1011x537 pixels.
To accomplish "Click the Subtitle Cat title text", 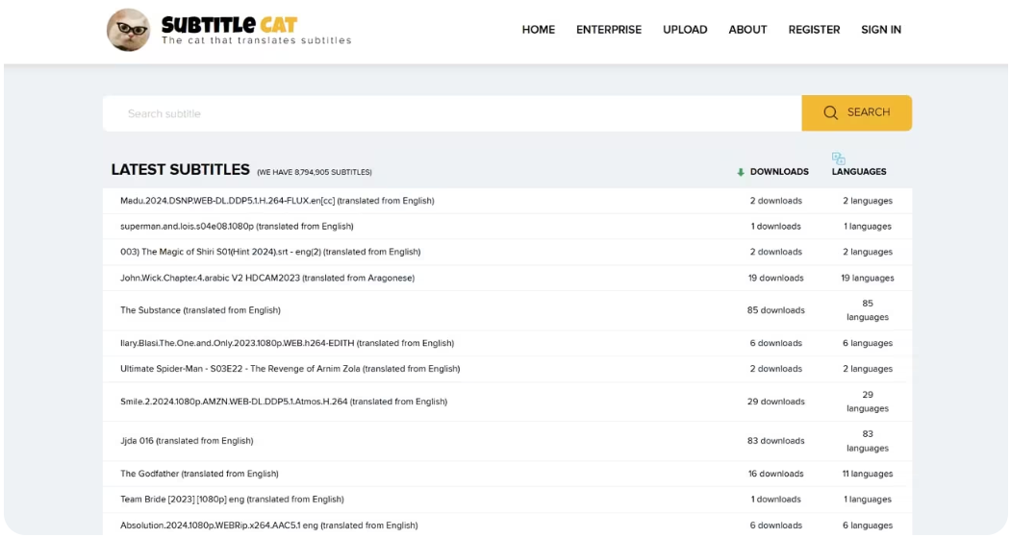I will pos(229,24).
